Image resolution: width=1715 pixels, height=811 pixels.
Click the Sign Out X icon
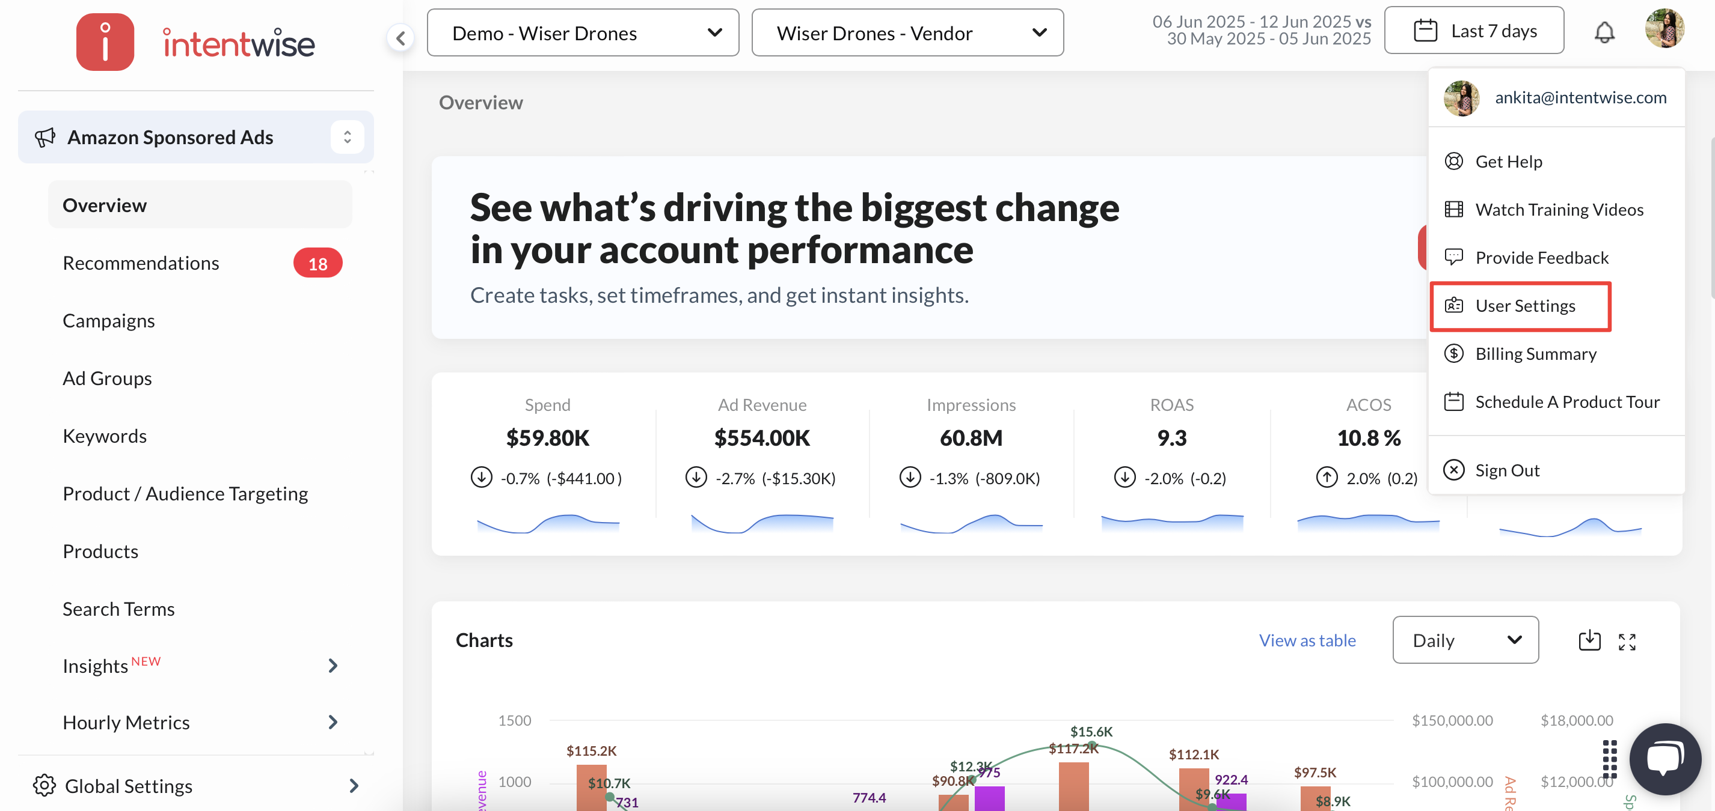[1453, 470]
